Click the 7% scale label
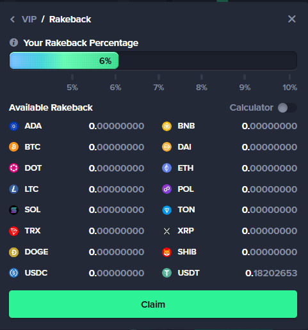 tap(159, 88)
